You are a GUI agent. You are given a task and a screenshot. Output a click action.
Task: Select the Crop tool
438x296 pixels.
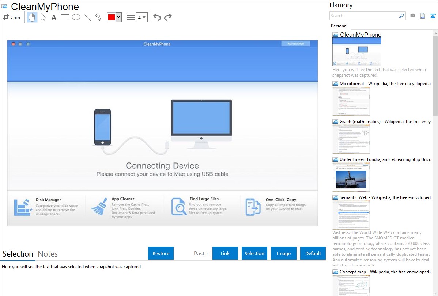pos(11,17)
